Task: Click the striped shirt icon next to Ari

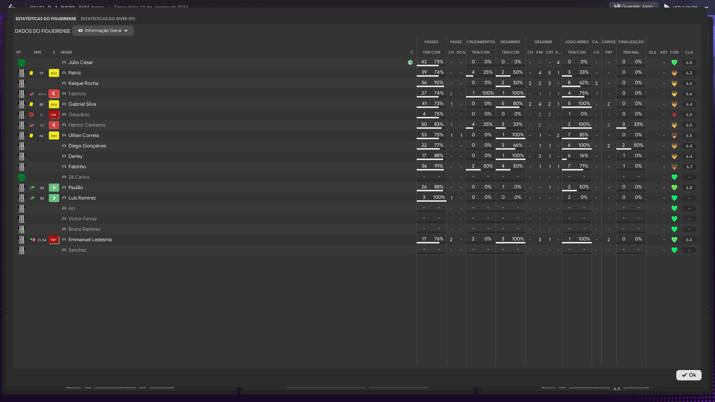Action: click(22, 208)
